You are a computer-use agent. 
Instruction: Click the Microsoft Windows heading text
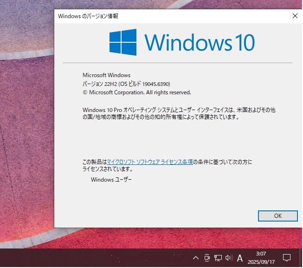pyautogui.click(x=107, y=75)
